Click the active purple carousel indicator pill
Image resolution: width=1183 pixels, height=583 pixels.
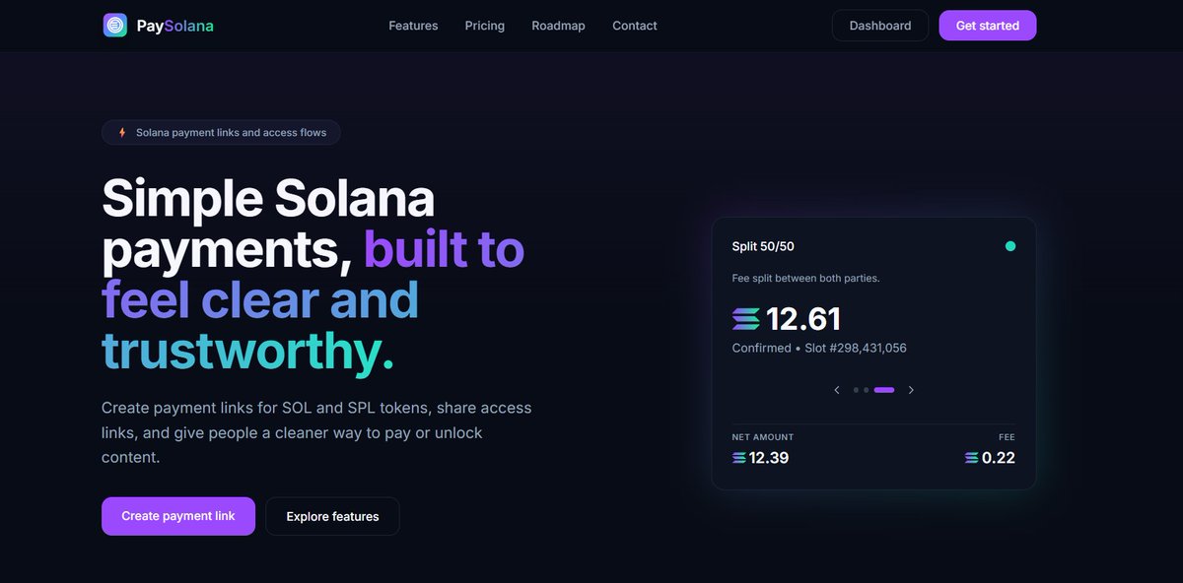coord(883,390)
